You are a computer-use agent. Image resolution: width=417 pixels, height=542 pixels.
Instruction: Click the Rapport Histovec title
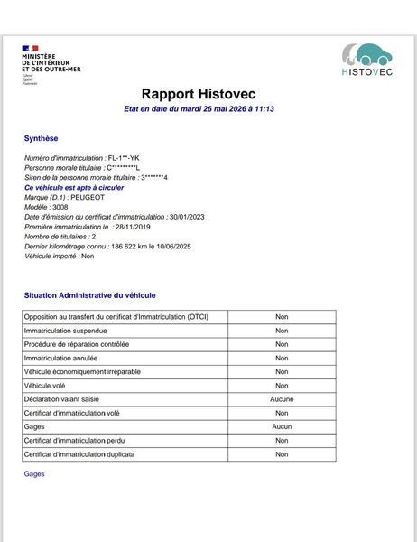(x=199, y=94)
